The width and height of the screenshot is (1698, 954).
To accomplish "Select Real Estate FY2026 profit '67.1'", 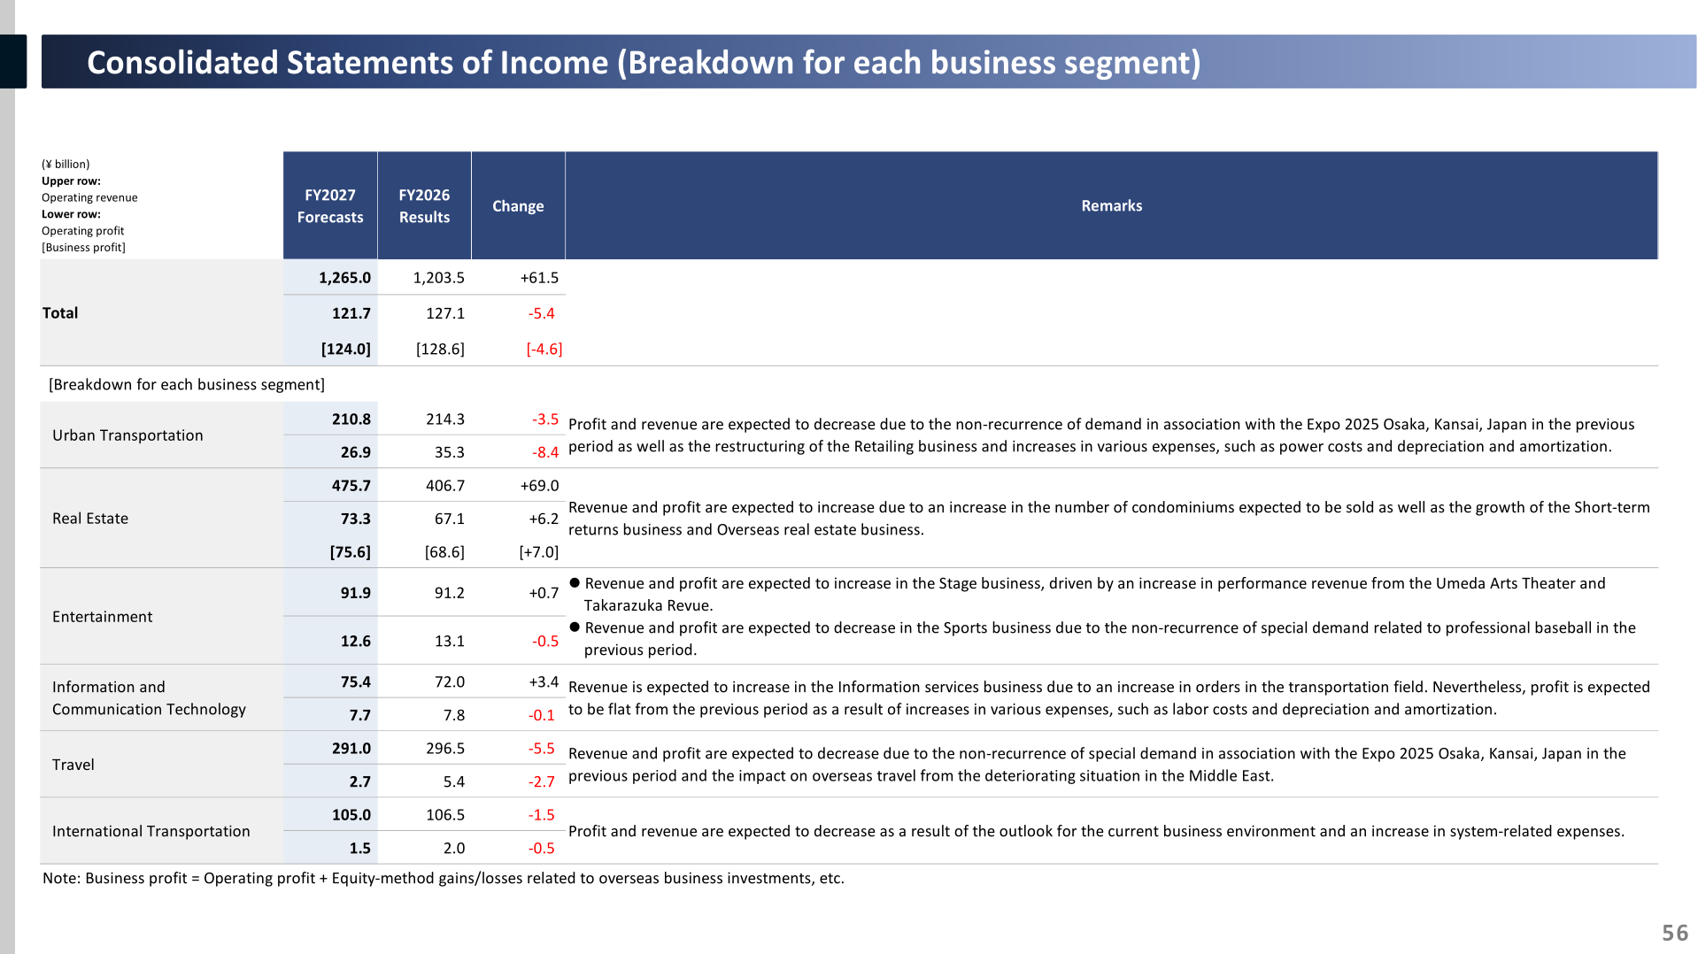I will click(450, 519).
